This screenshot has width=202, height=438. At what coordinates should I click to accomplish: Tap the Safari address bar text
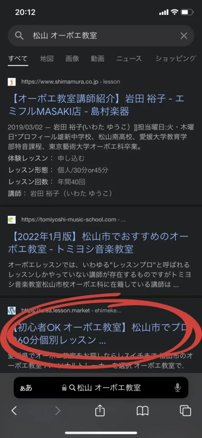pyautogui.click(x=109, y=388)
